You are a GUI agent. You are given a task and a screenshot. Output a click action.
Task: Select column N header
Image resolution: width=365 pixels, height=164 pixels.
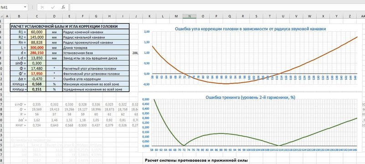pos(189,16)
